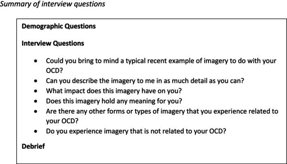
Task: Click the bullet before 'Can you describe the imagery'
Action: 36,81
